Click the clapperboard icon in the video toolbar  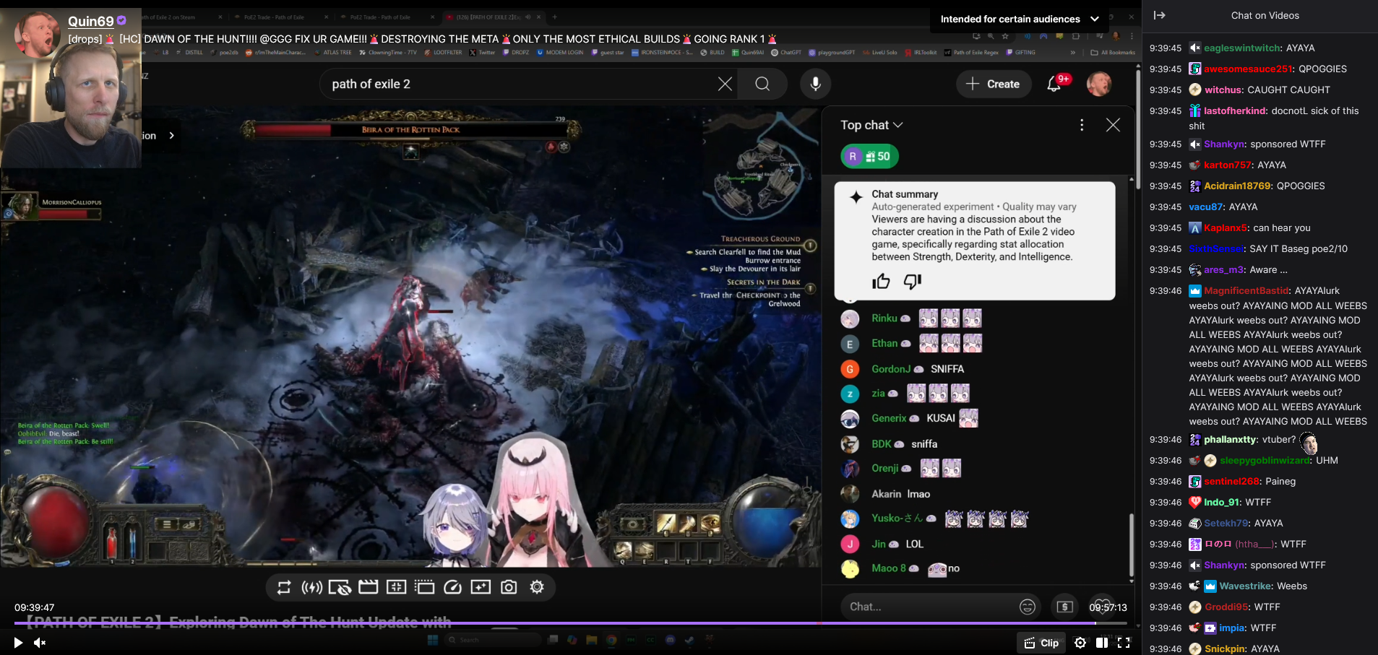click(369, 587)
